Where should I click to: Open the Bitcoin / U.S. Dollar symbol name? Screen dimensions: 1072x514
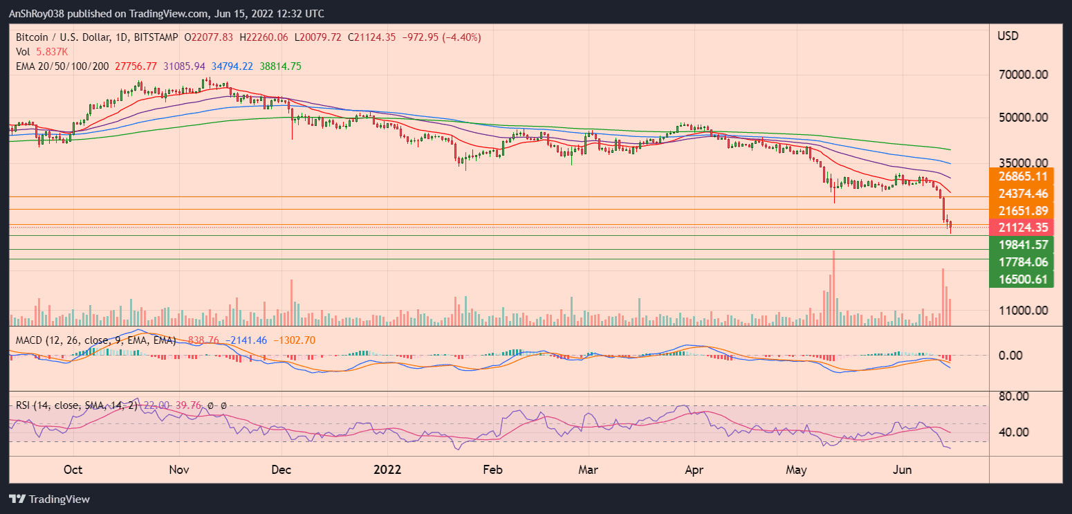[55, 38]
